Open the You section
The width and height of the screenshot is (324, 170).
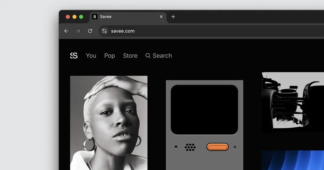pyautogui.click(x=91, y=56)
